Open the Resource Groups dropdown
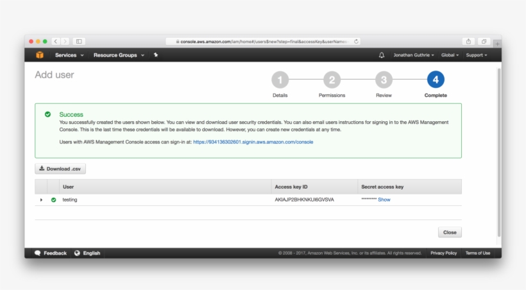 [x=119, y=55]
